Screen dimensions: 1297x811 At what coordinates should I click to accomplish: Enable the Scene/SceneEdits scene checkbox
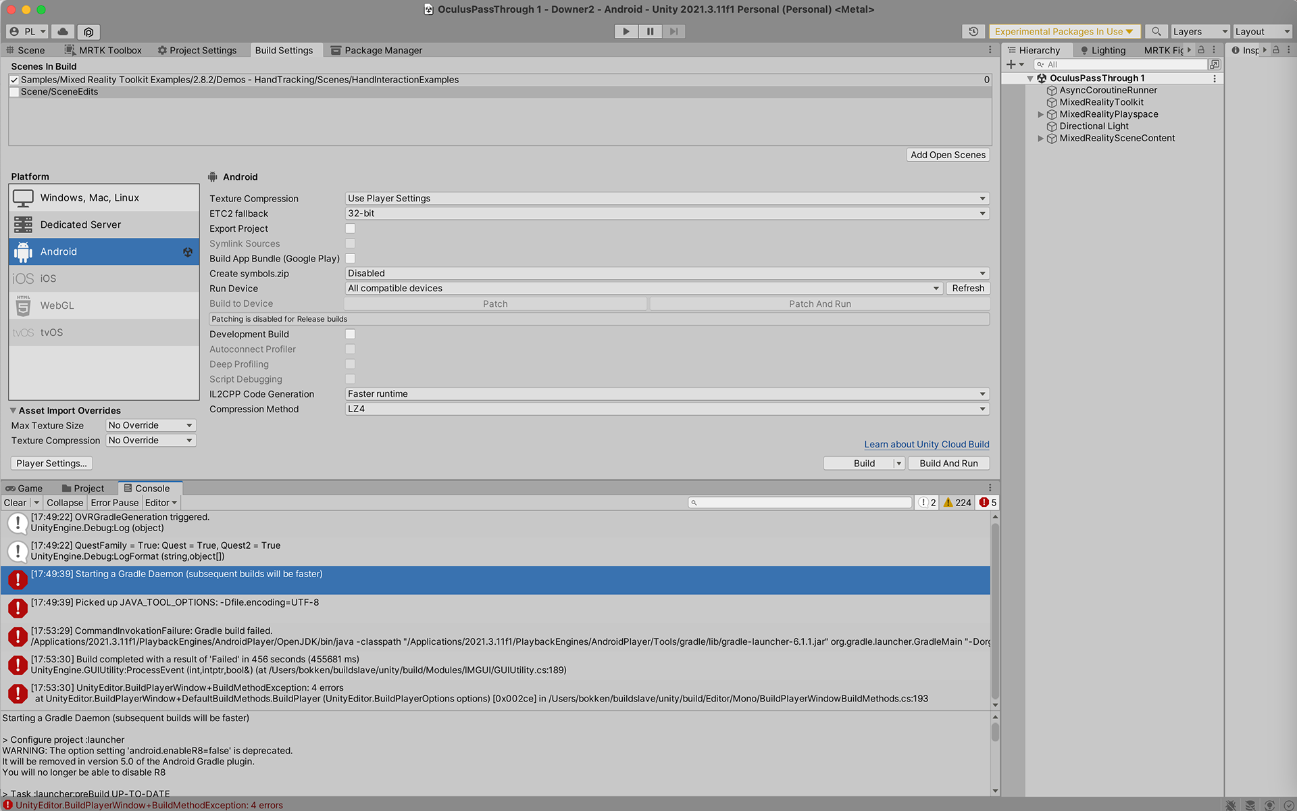point(14,92)
